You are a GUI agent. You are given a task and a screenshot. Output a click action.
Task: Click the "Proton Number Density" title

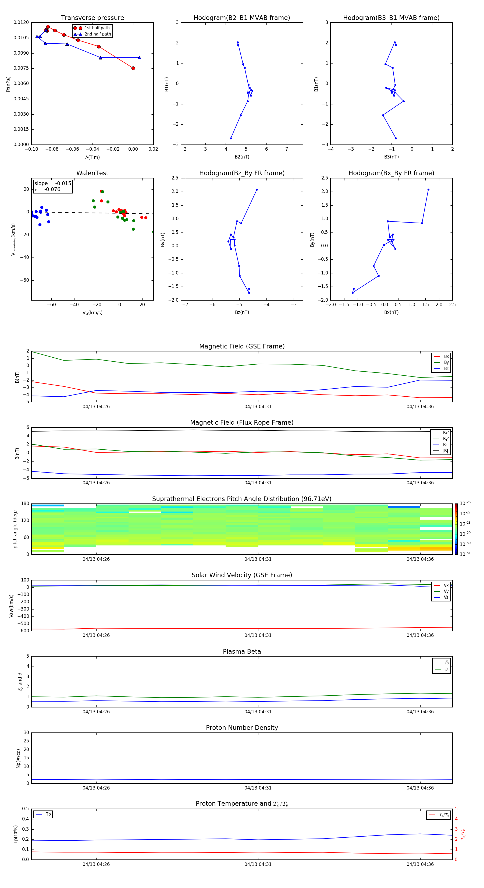242,728
